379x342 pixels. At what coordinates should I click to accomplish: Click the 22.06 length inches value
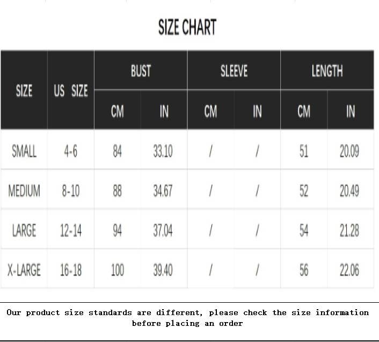349,270
